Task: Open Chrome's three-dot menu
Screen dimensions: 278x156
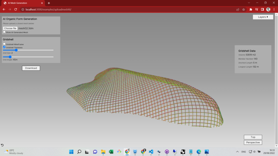Action: (274, 9)
